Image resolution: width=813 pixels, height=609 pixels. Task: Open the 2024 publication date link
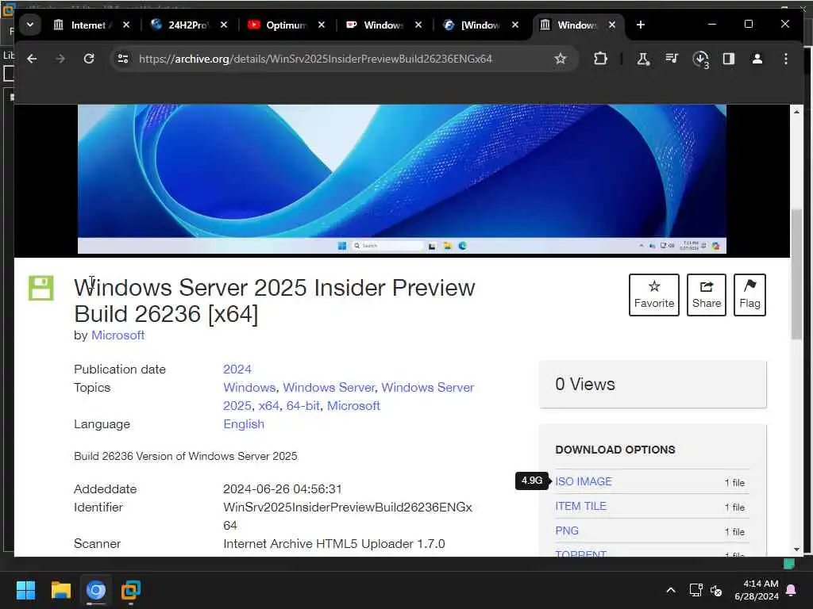pos(237,370)
